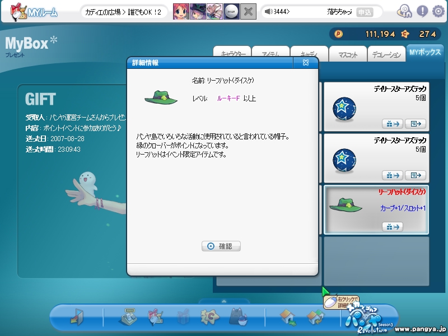
Task: Switch to the キャディ tab
Action: [309, 53]
